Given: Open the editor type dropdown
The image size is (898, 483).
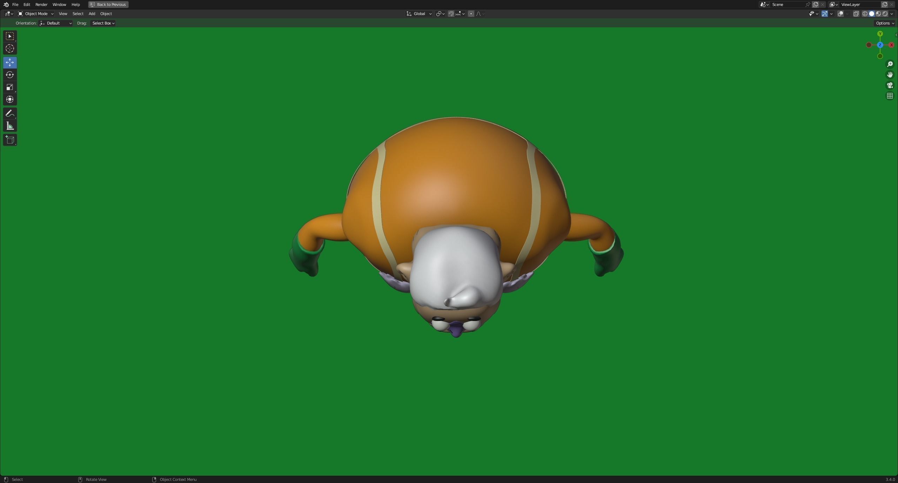Looking at the screenshot, I should tap(9, 14).
